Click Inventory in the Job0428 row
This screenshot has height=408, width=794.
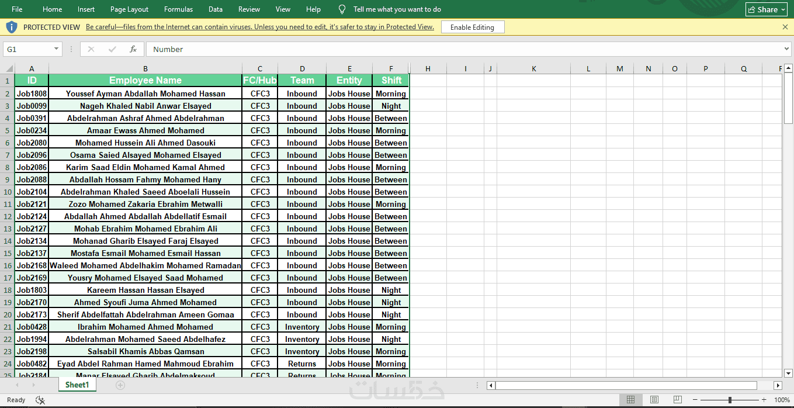[302, 327]
